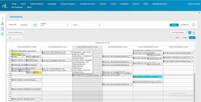This screenshot has height=102, width=201.
Task: Close the Kelly, Conrad appointment with X
Action: pos(101,75)
